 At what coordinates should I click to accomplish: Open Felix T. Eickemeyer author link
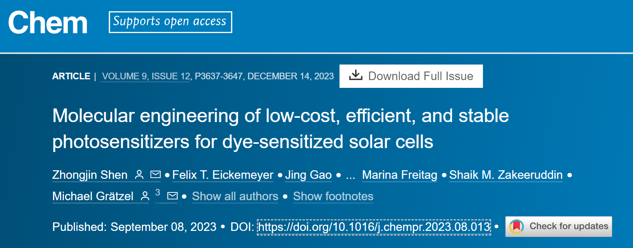coord(223,175)
